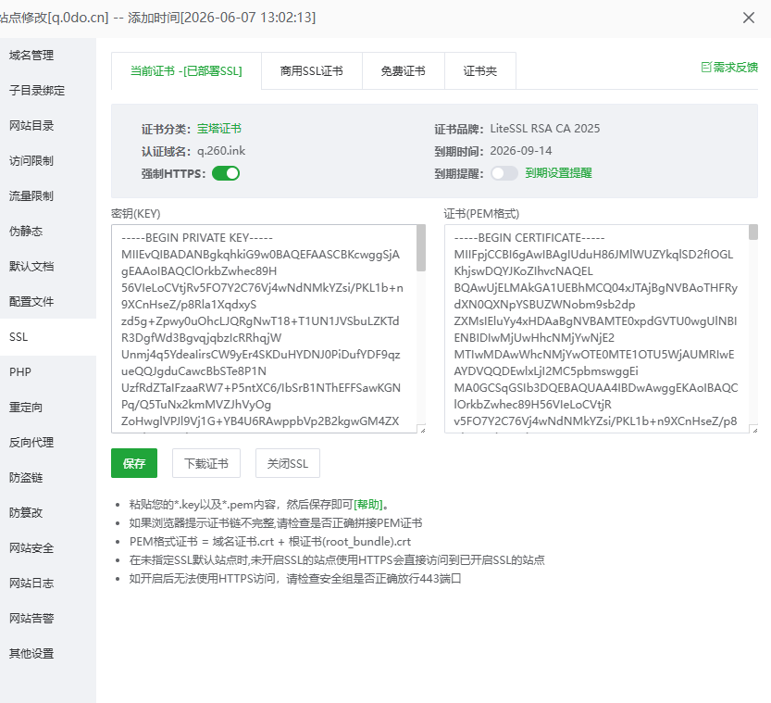Switch to the 商用SSL证书 tab

pos(311,70)
